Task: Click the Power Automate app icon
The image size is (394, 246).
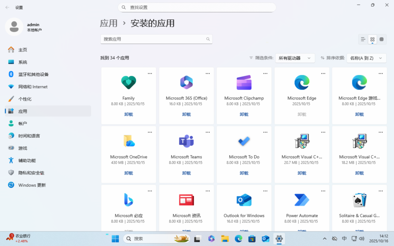Action: (x=302, y=200)
